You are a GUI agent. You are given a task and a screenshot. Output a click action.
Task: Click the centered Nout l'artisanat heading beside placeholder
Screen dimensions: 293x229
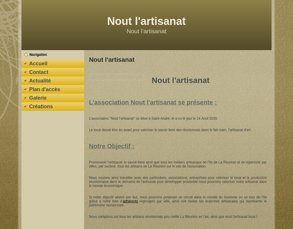click(x=181, y=80)
